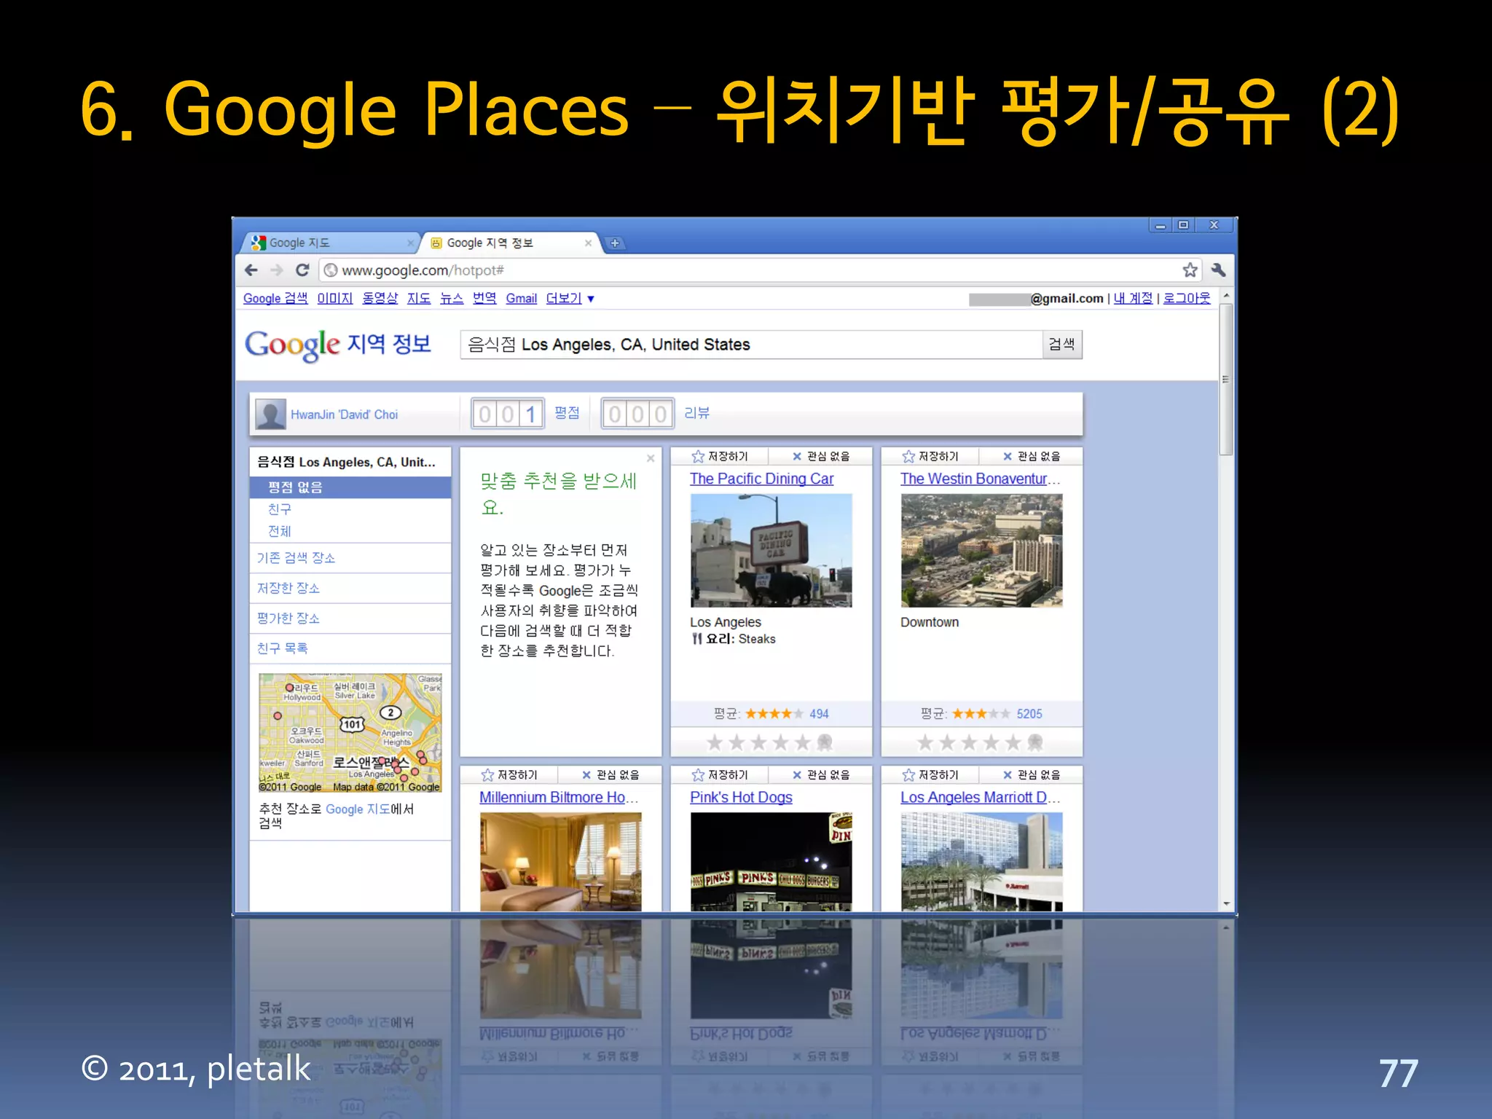The width and height of the screenshot is (1492, 1119).
Task: Open the 번역 link
Action: (484, 298)
